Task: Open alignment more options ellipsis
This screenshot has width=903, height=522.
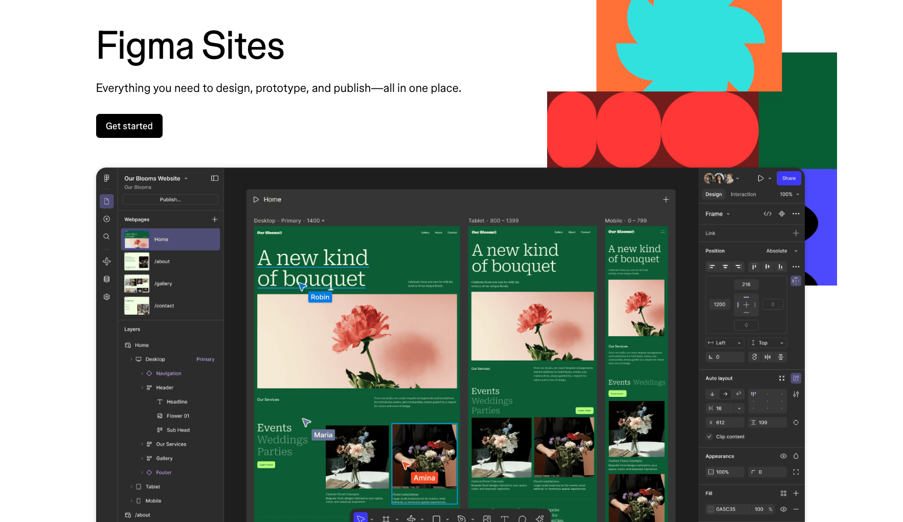Action: coord(796,267)
